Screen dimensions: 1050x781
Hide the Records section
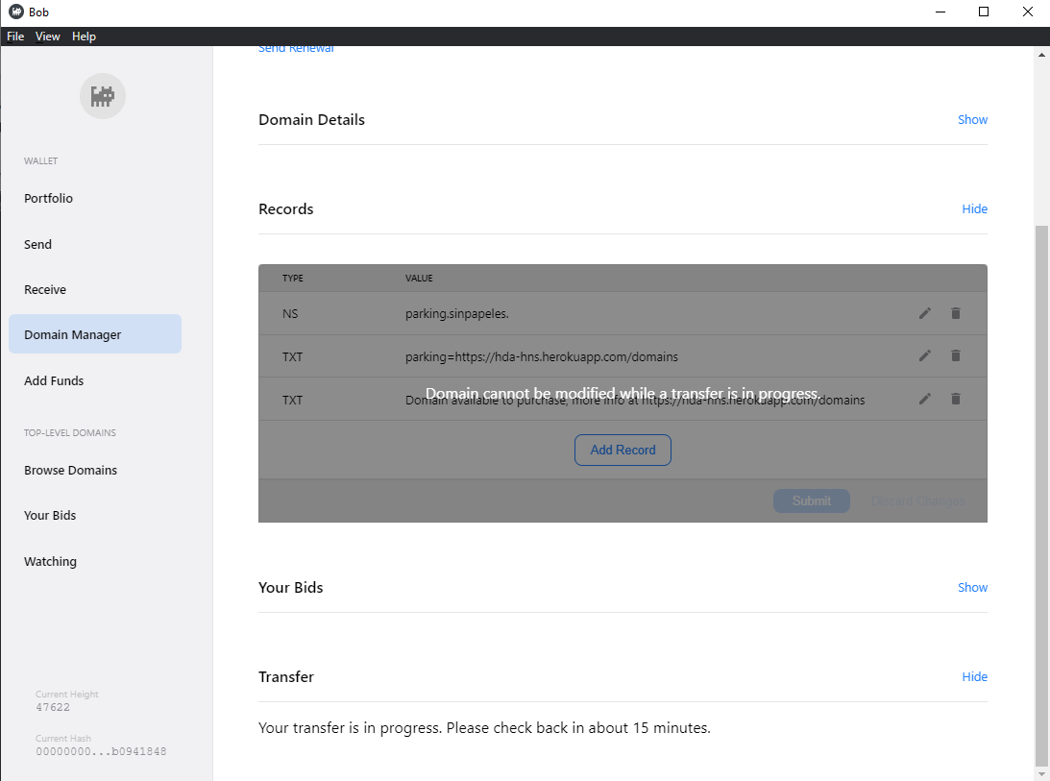pyautogui.click(x=974, y=209)
